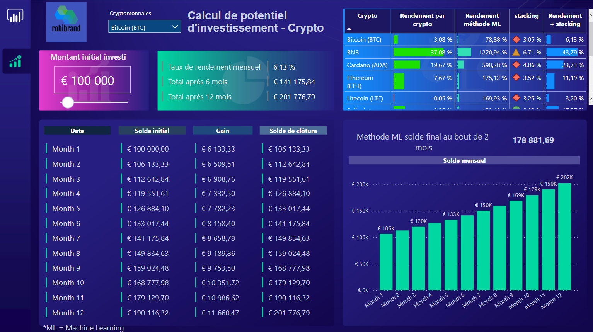The height and width of the screenshot is (332, 593).
Task: Click the investment amount slider handle
Action: 68,102
